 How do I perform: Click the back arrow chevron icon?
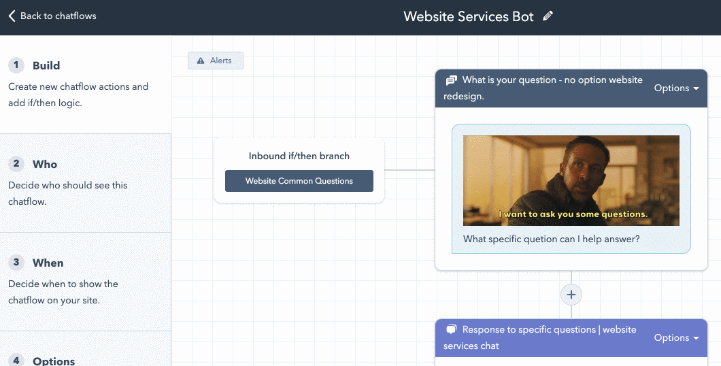tap(12, 16)
